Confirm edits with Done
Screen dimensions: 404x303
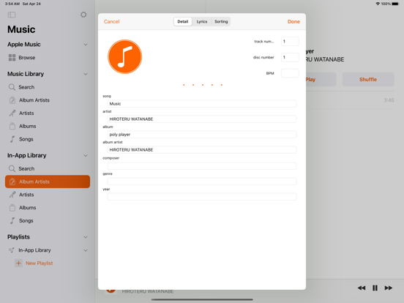click(x=293, y=22)
